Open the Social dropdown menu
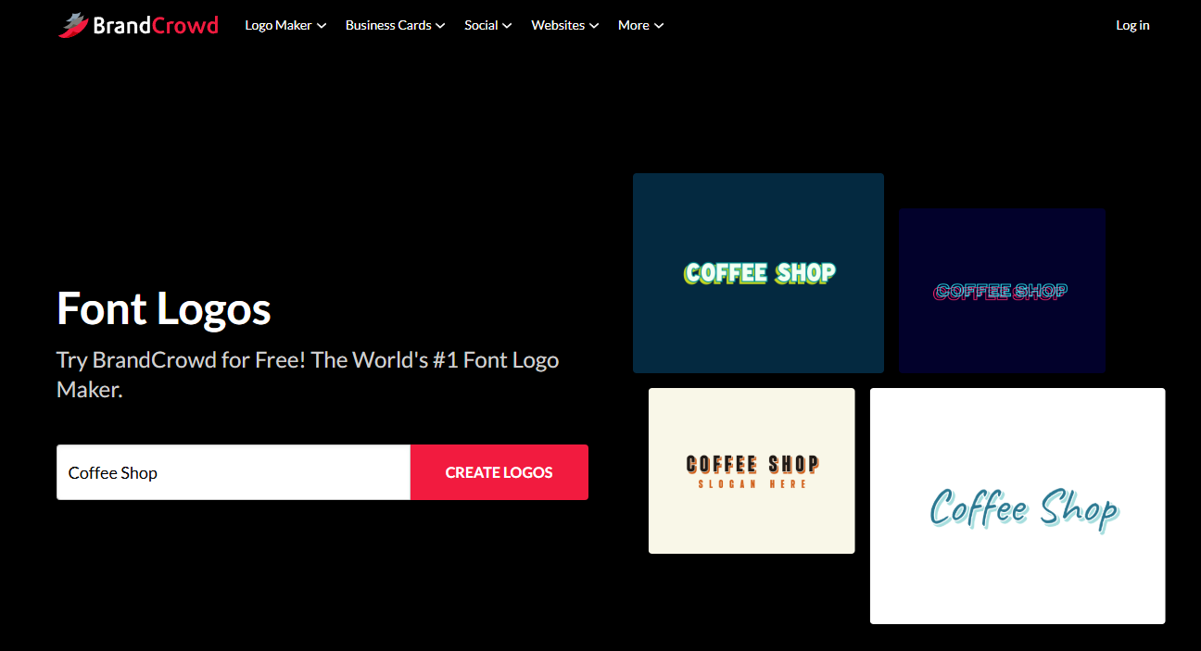This screenshot has width=1201, height=651. (x=488, y=25)
